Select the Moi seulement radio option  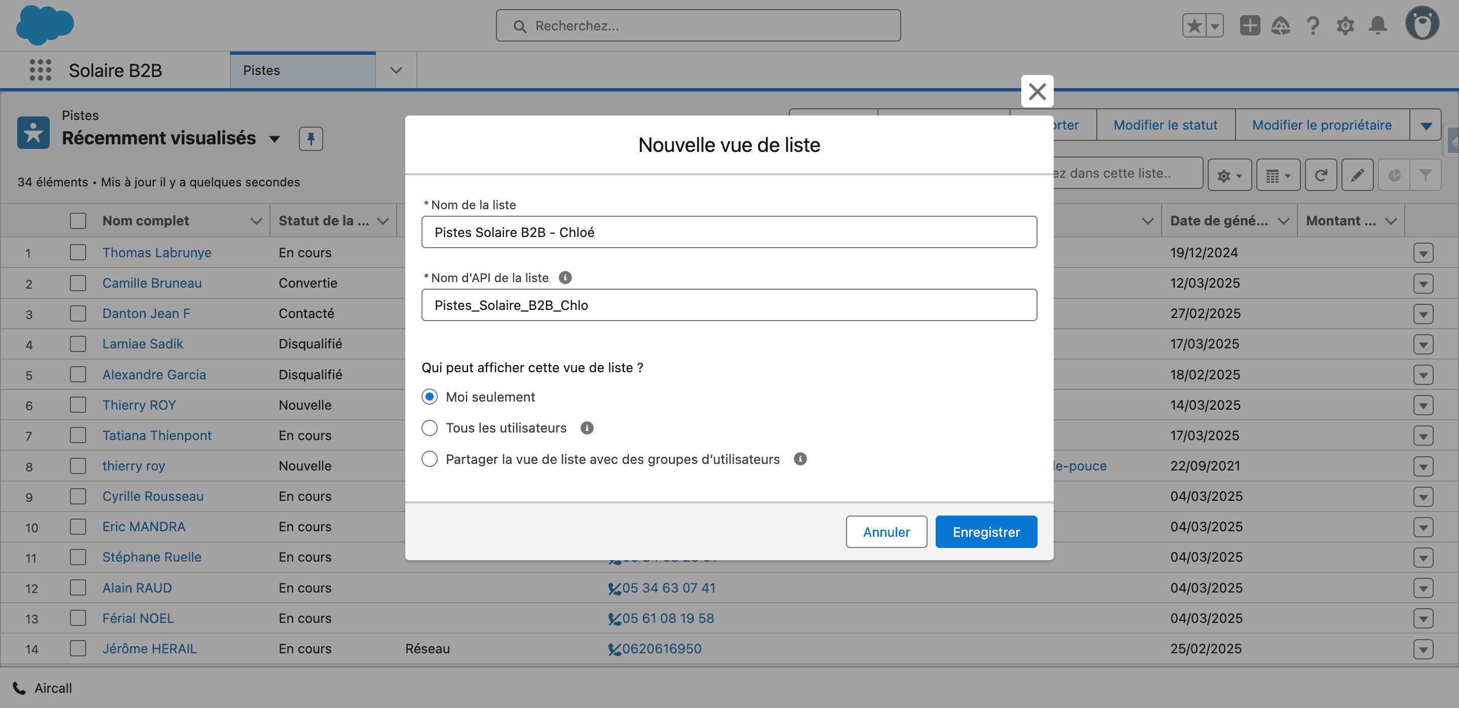coord(429,397)
